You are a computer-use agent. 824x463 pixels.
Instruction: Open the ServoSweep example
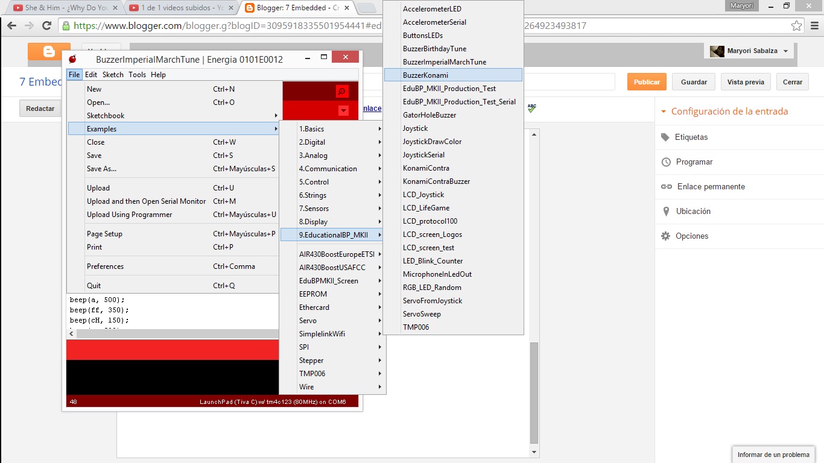pyautogui.click(x=453, y=314)
